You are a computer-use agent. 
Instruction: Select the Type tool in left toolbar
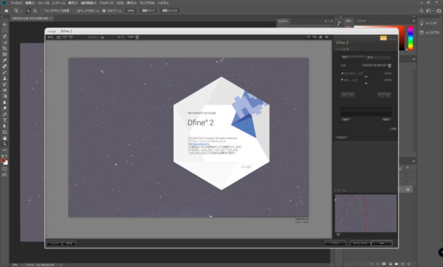[x=5, y=120]
